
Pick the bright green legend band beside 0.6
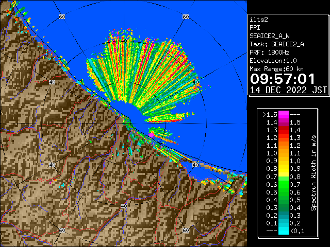tap(284, 184)
